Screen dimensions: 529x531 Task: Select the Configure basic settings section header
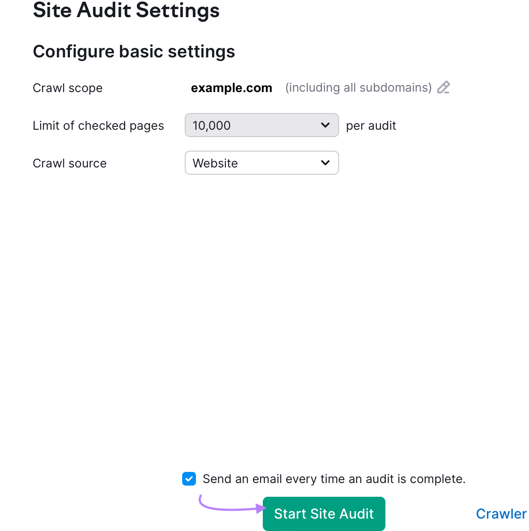coord(134,51)
